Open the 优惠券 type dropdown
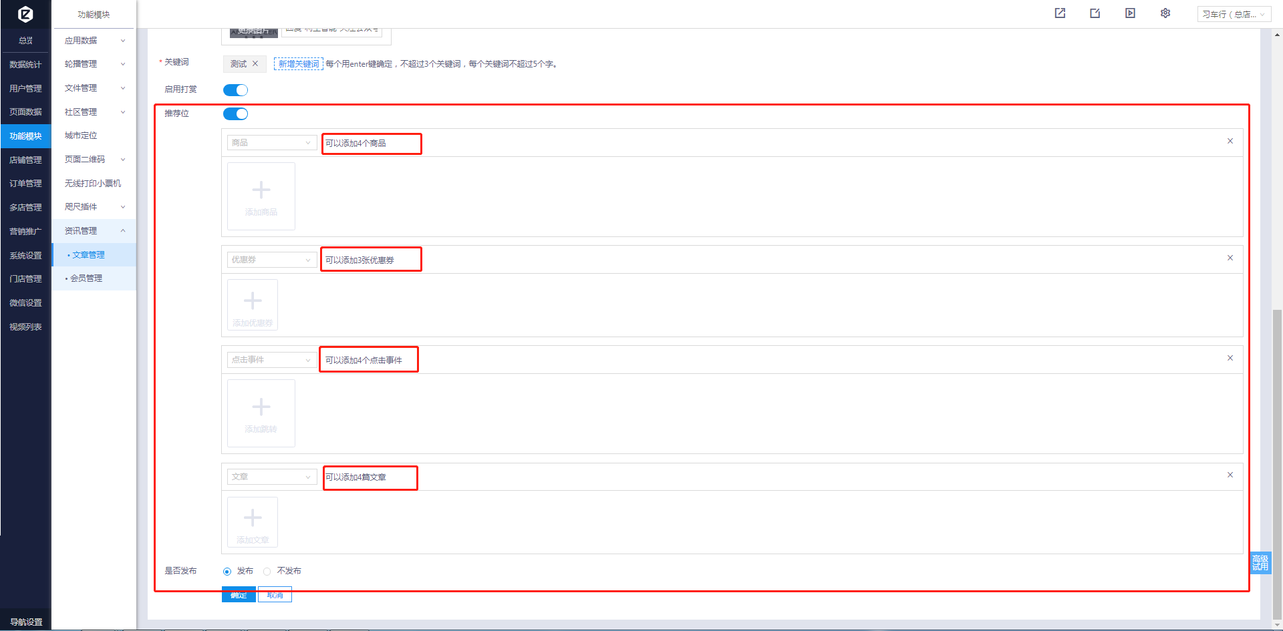1283x631 pixels. pos(271,260)
